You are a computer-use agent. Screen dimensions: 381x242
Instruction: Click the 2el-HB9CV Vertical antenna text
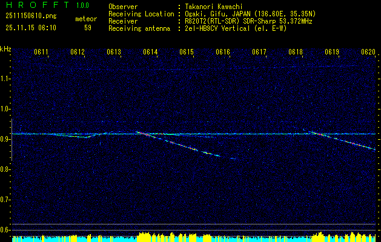(x=236, y=28)
